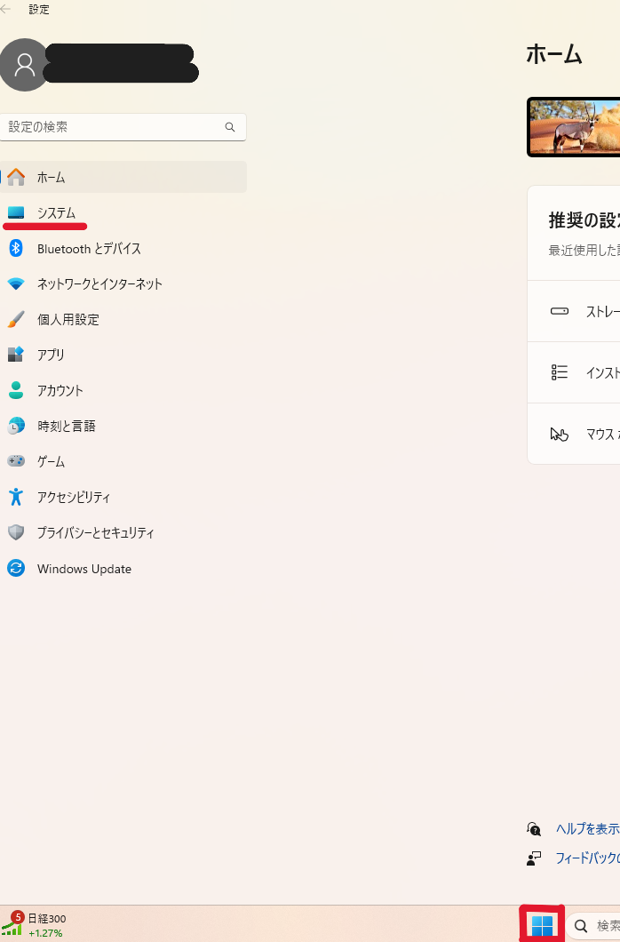Select the network Wi-Fi icon

click(16, 284)
